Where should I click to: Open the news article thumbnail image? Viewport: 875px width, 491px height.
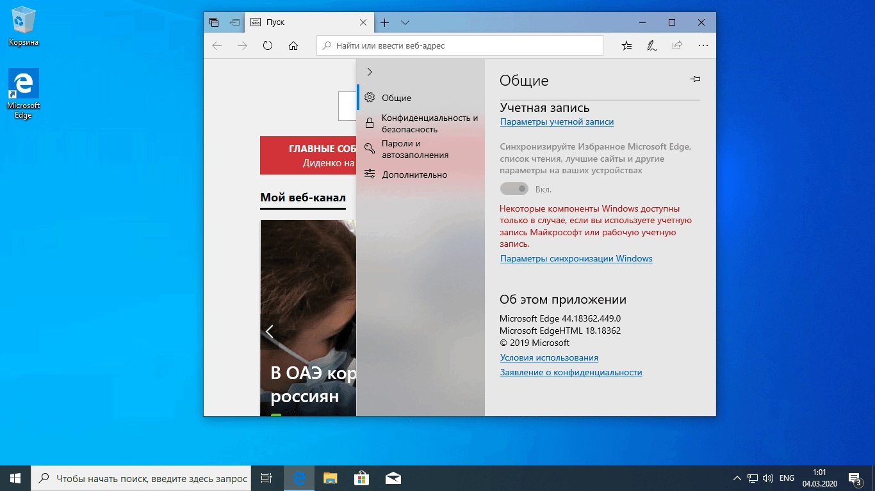pyautogui.click(x=308, y=318)
